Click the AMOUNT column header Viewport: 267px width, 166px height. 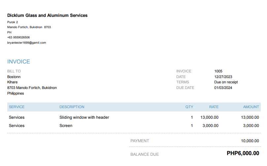(251, 107)
